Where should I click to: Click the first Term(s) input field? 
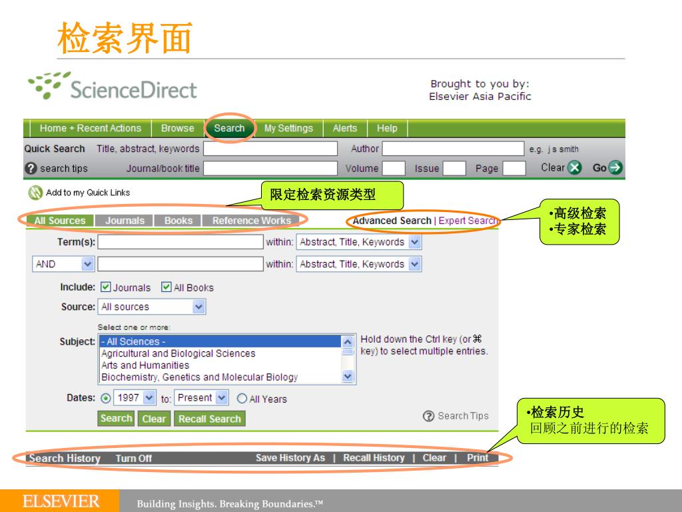180,242
